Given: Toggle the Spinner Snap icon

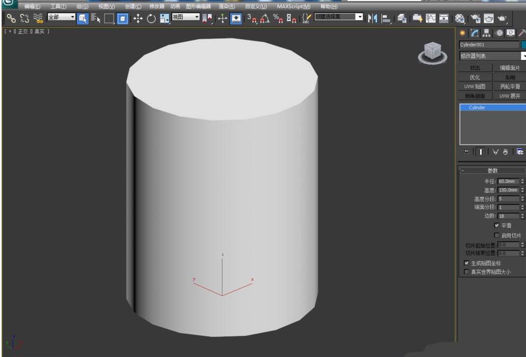Looking at the screenshot, I should coord(291,19).
